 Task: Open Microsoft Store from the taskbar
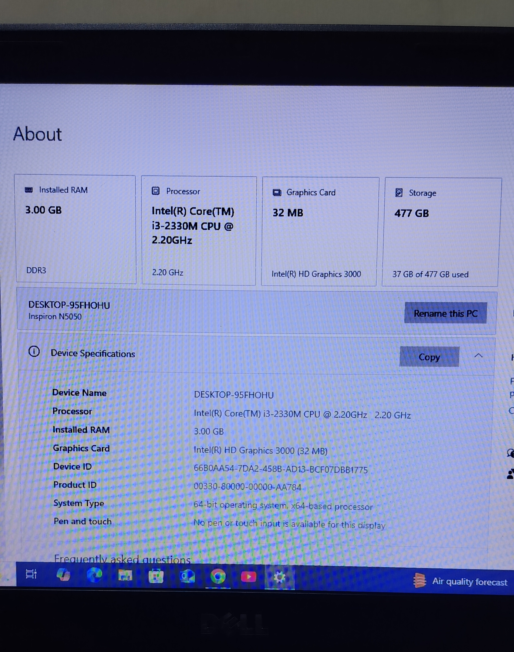156,576
